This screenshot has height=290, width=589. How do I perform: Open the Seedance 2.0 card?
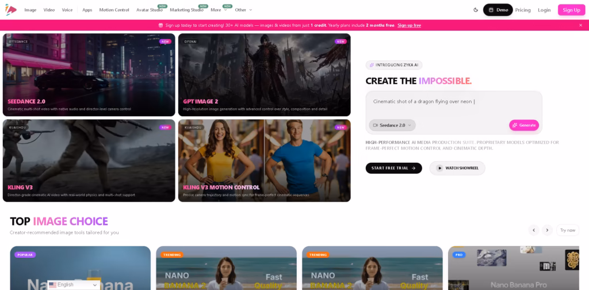tap(89, 75)
